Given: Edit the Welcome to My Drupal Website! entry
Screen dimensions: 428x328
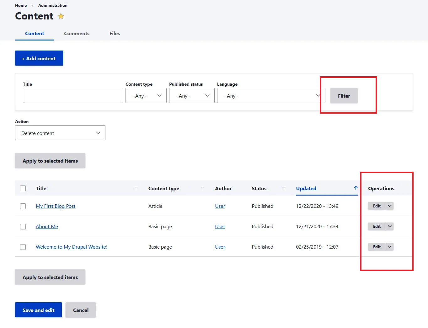Looking at the screenshot, I should click(x=377, y=247).
